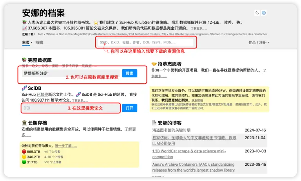Click the date 2023-10-03
Image resolution: width=301 pixels, height=181 pixels.
(256, 151)
